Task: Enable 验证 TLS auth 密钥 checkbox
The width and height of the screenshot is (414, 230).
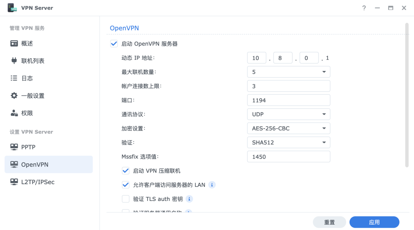Action: [x=125, y=199]
